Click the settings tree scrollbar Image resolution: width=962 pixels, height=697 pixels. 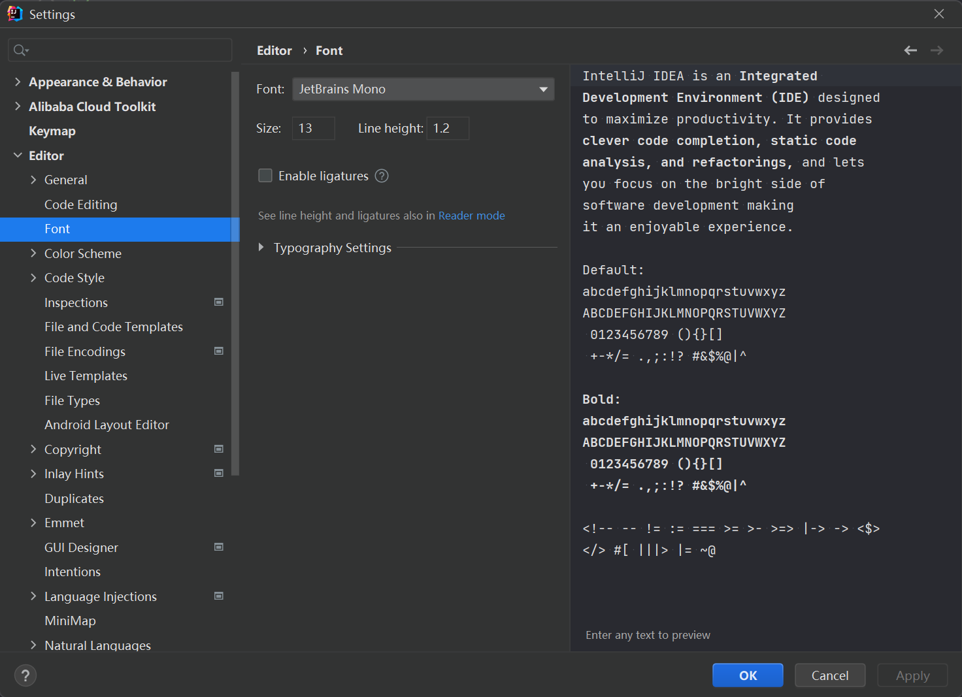click(235, 274)
